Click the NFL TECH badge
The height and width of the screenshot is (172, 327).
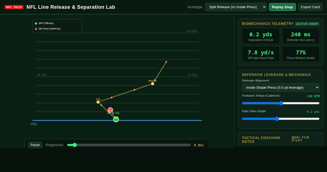tap(14, 7)
